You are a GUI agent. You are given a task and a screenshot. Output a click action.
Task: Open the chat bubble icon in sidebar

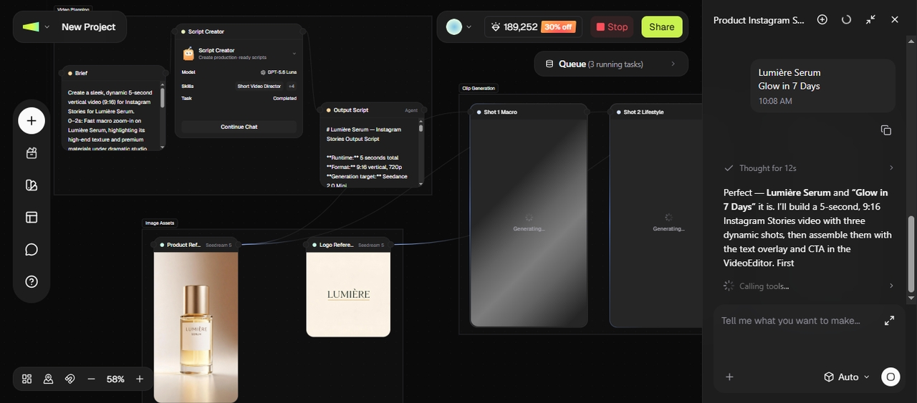point(32,250)
